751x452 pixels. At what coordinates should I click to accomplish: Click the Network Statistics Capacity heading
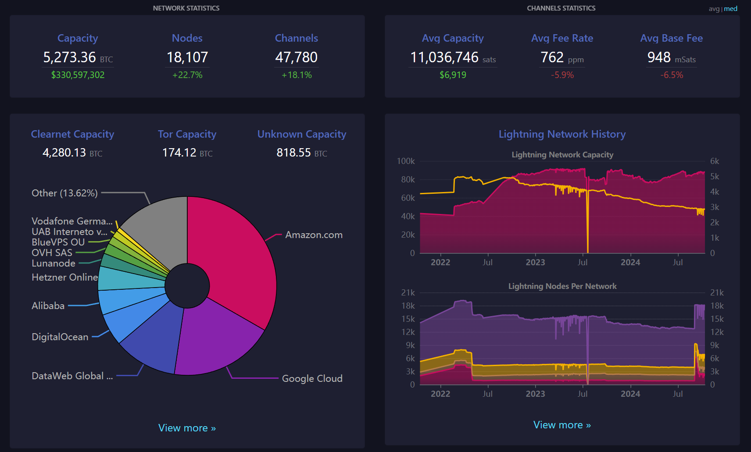click(x=78, y=38)
